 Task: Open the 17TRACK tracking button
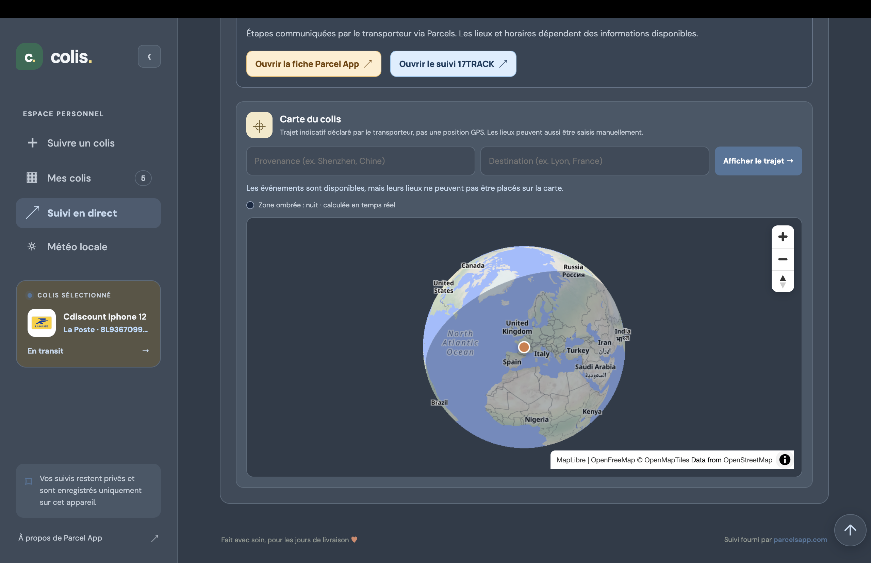pyautogui.click(x=453, y=64)
